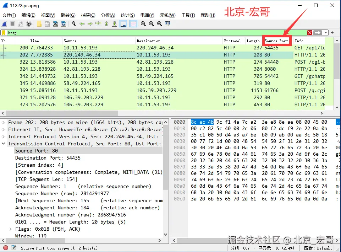Go to next packet right arrow
Screen dimensions: 341x252
pyautogui.click(x=90, y=24)
